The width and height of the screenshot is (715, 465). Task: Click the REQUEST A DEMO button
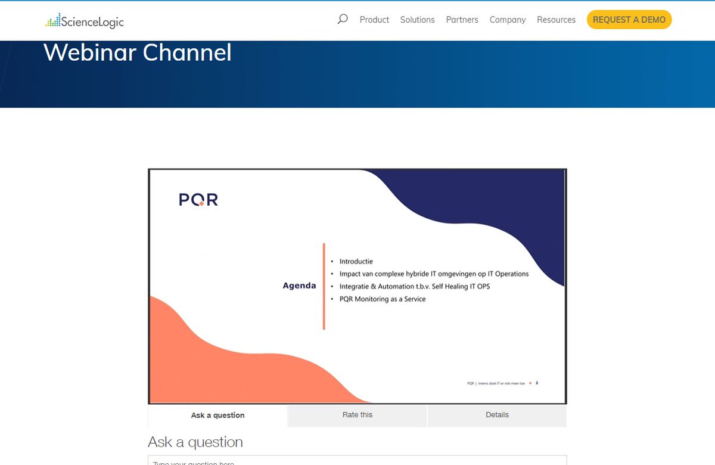coord(629,19)
